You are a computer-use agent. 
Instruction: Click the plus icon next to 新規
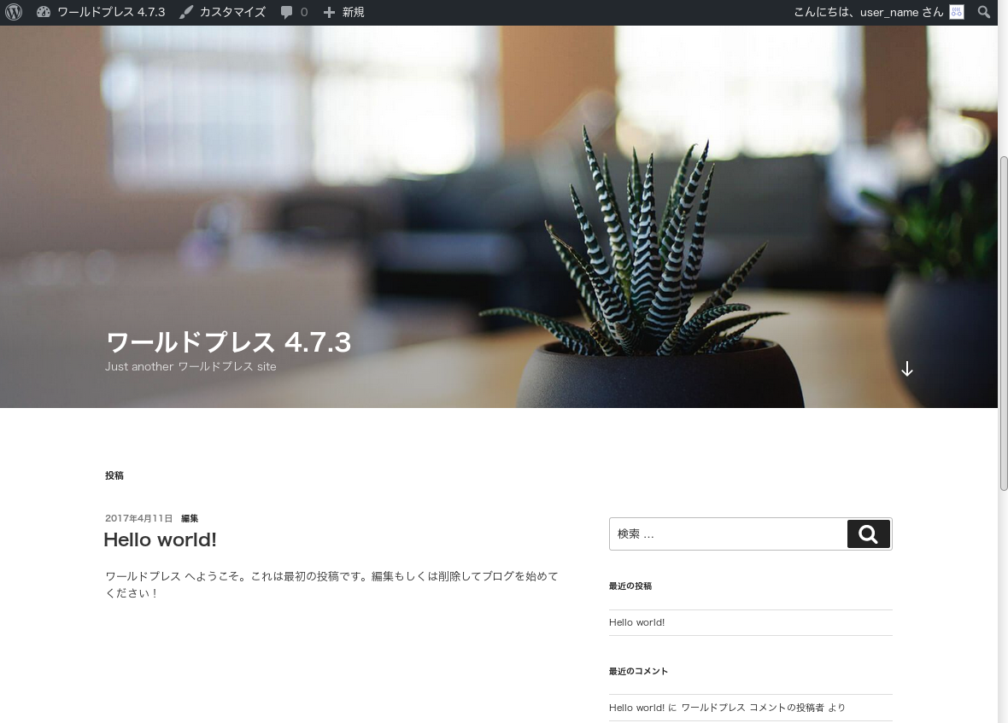pos(329,12)
